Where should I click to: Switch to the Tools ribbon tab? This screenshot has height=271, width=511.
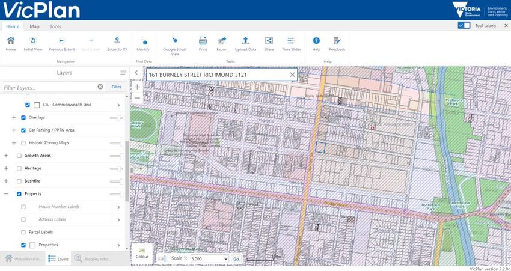coord(55,26)
